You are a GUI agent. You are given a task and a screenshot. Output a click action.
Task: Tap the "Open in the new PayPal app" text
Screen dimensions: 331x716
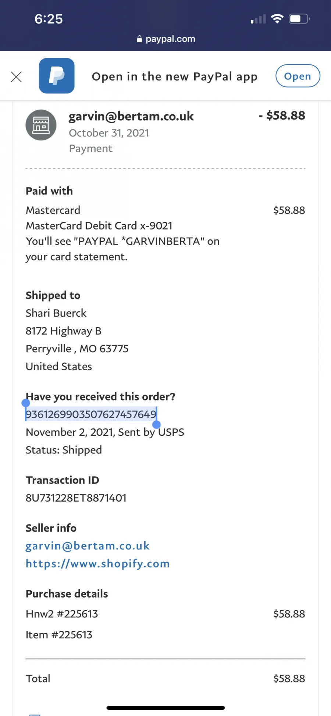tap(175, 76)
